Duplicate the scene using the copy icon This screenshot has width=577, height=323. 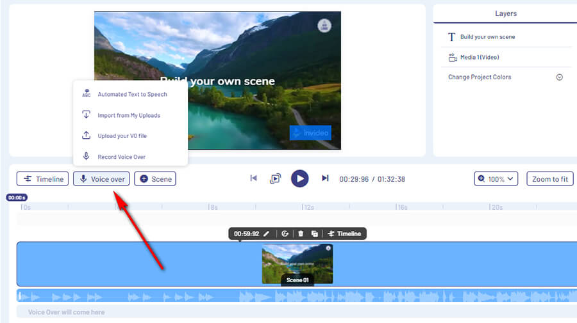click(315, 234)
